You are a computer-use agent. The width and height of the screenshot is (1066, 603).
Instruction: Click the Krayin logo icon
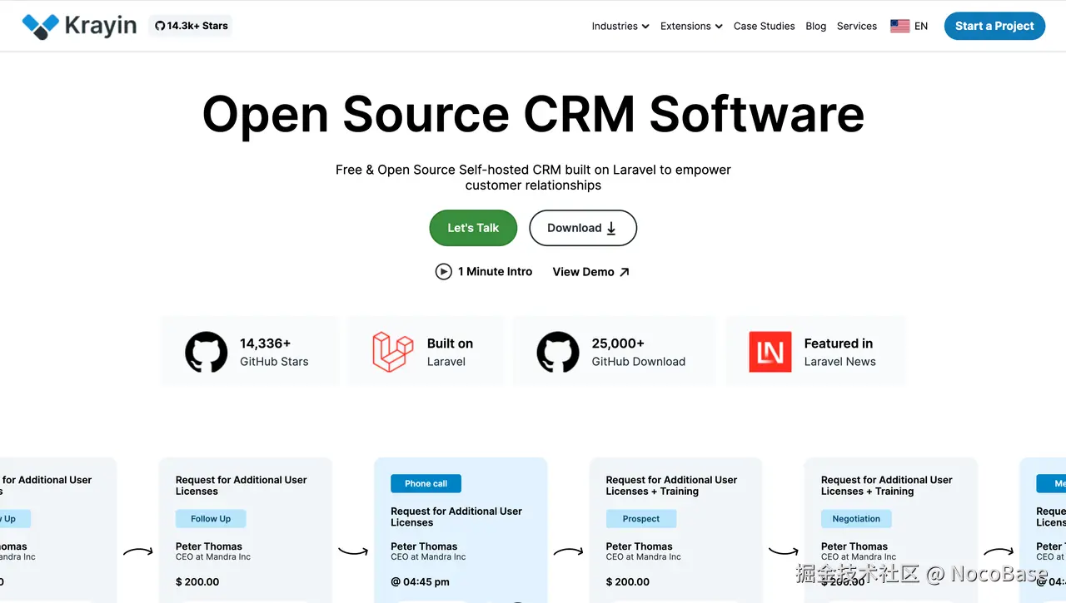(x=40, y=26)
